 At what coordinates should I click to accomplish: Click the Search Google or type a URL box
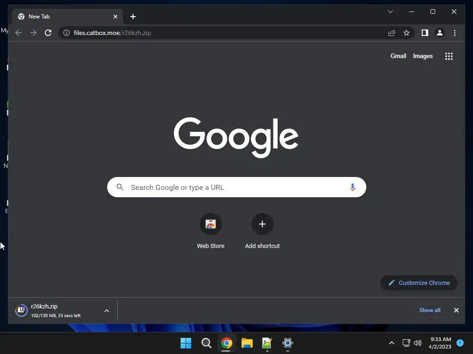(x=236, y=187)
